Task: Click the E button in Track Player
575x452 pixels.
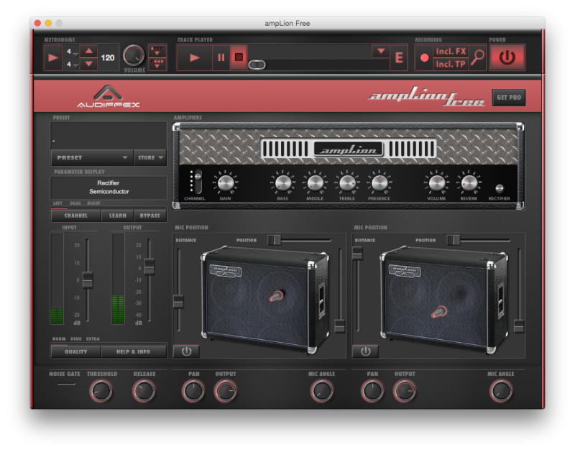Action: [399, 57]
